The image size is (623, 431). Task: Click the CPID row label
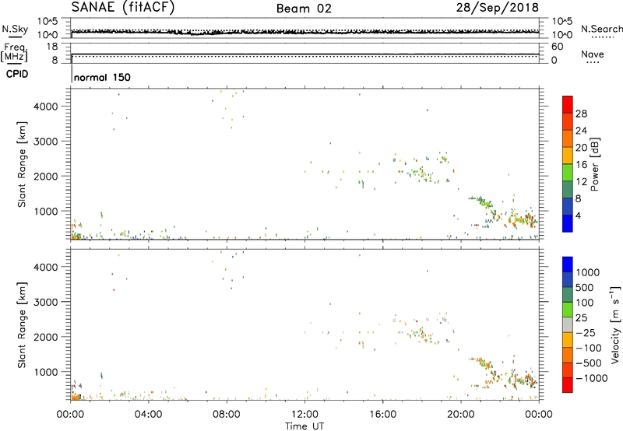17,74
